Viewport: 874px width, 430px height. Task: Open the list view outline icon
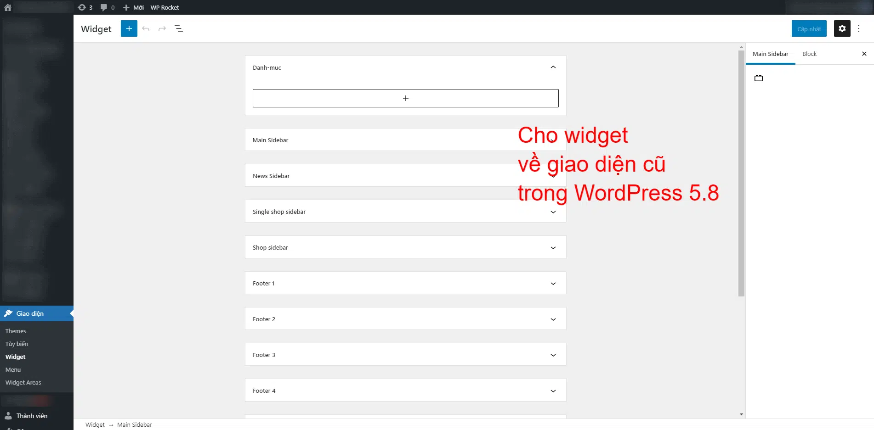pyautogui.click(x=179, y=28)
